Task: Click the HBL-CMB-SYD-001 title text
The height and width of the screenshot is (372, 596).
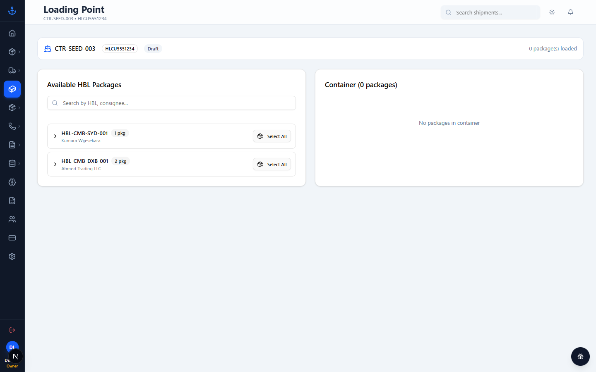Action: pos(84,133)
